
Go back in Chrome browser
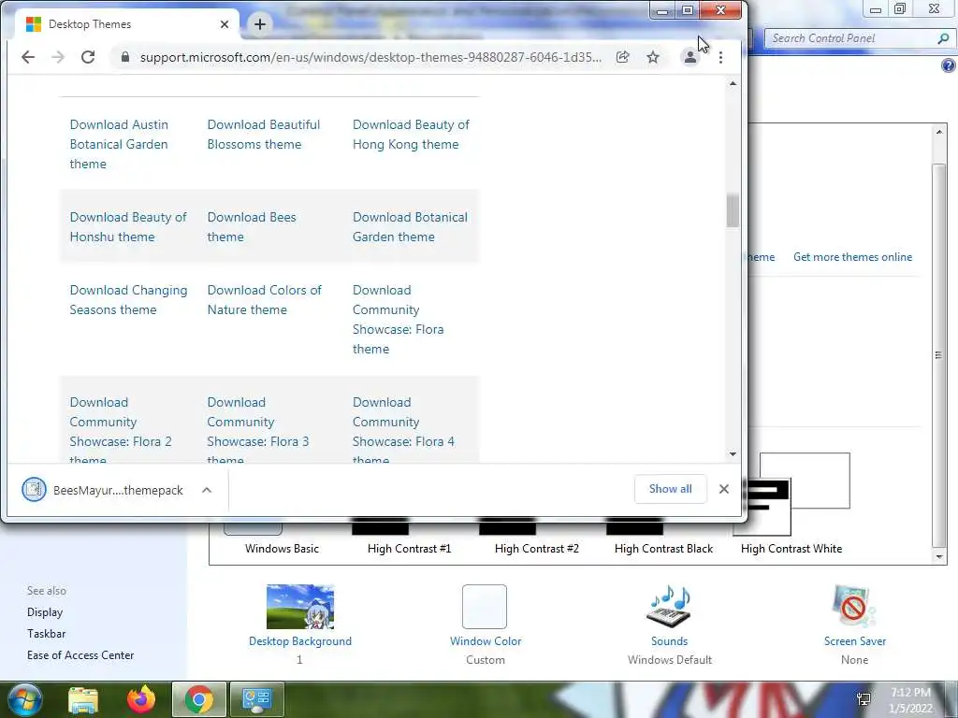click(28, 57)
